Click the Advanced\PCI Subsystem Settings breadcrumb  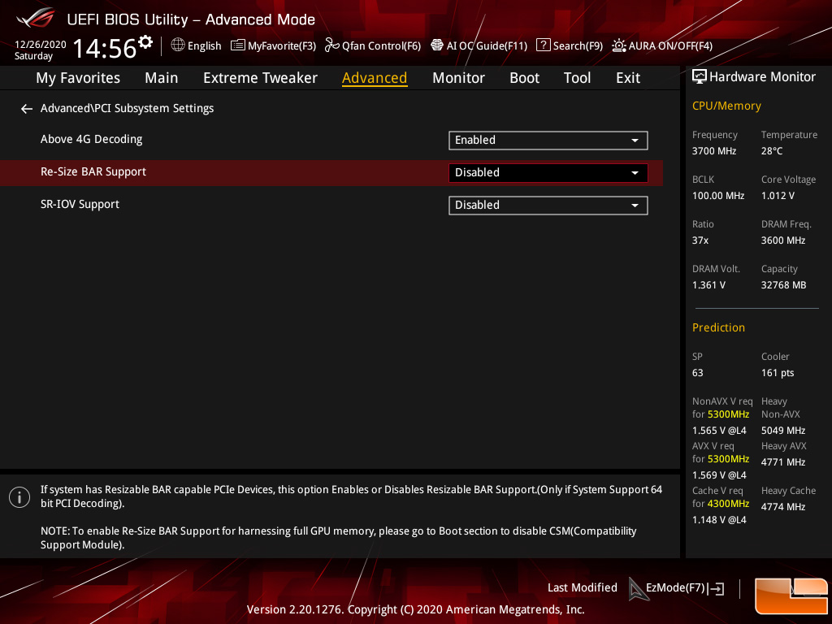pos(127,108)
